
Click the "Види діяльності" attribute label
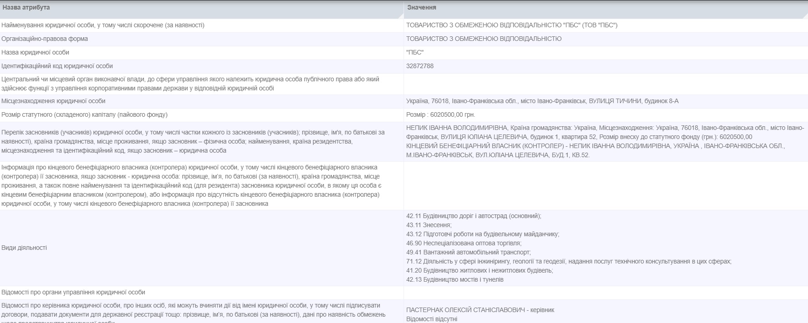24,248
